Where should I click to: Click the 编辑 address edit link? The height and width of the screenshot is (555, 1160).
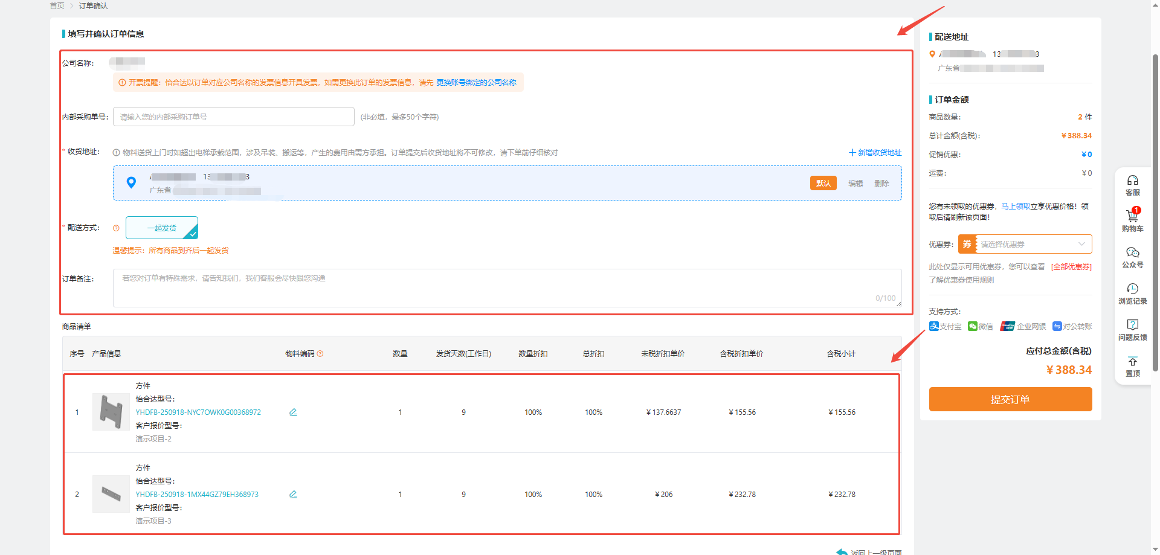click(855, 184)
